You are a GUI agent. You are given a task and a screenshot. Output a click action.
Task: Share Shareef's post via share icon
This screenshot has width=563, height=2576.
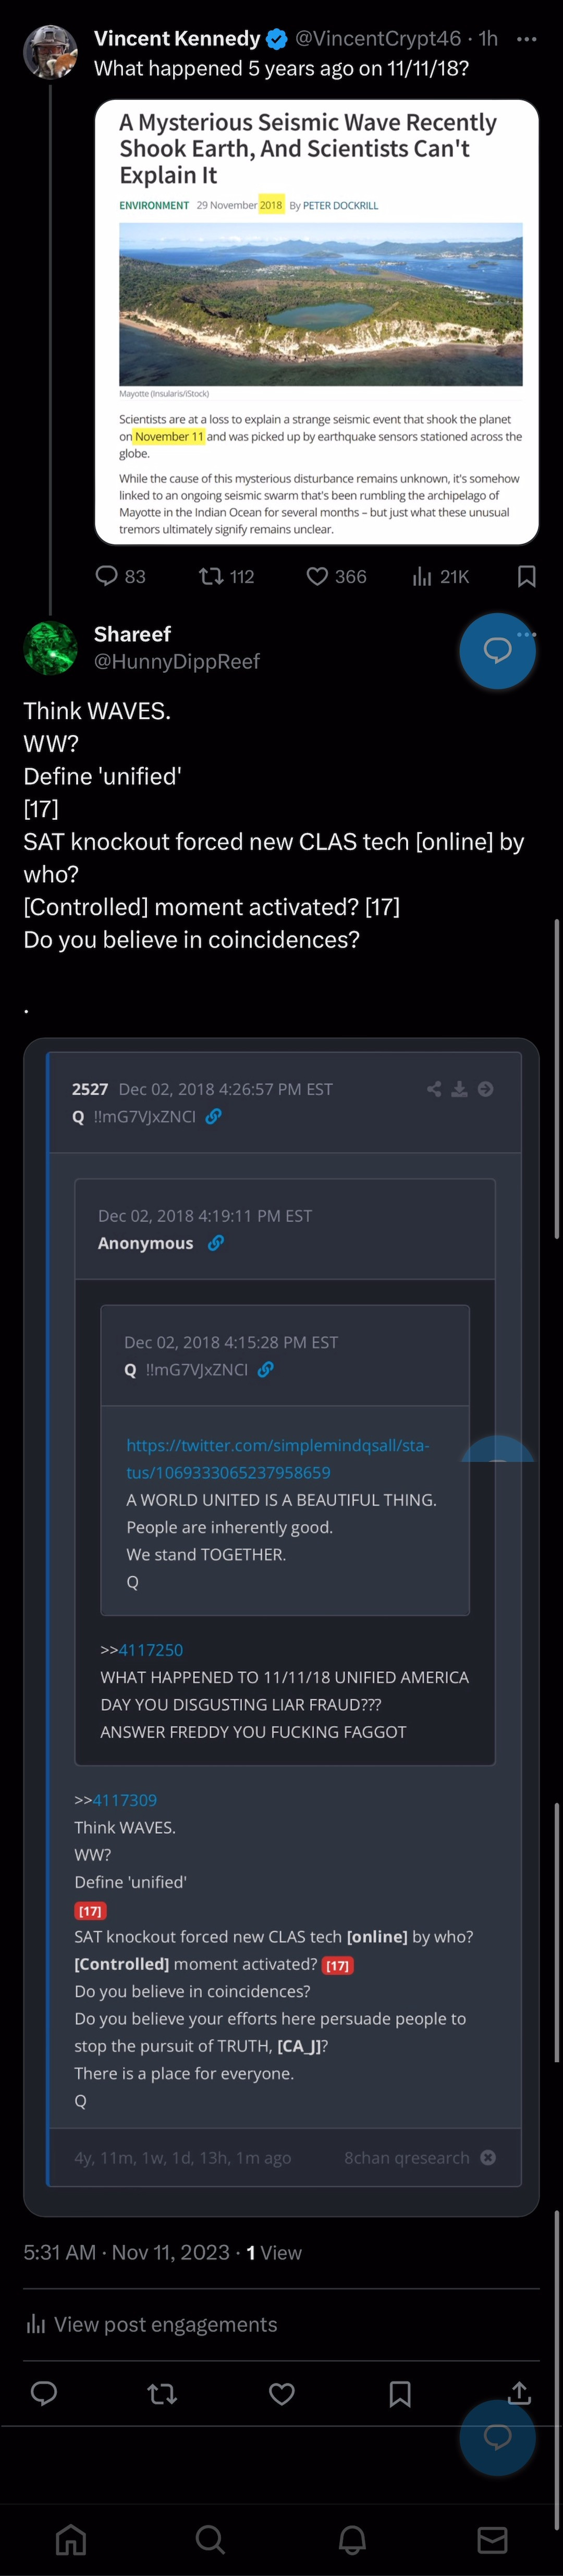coord(519,2393)
